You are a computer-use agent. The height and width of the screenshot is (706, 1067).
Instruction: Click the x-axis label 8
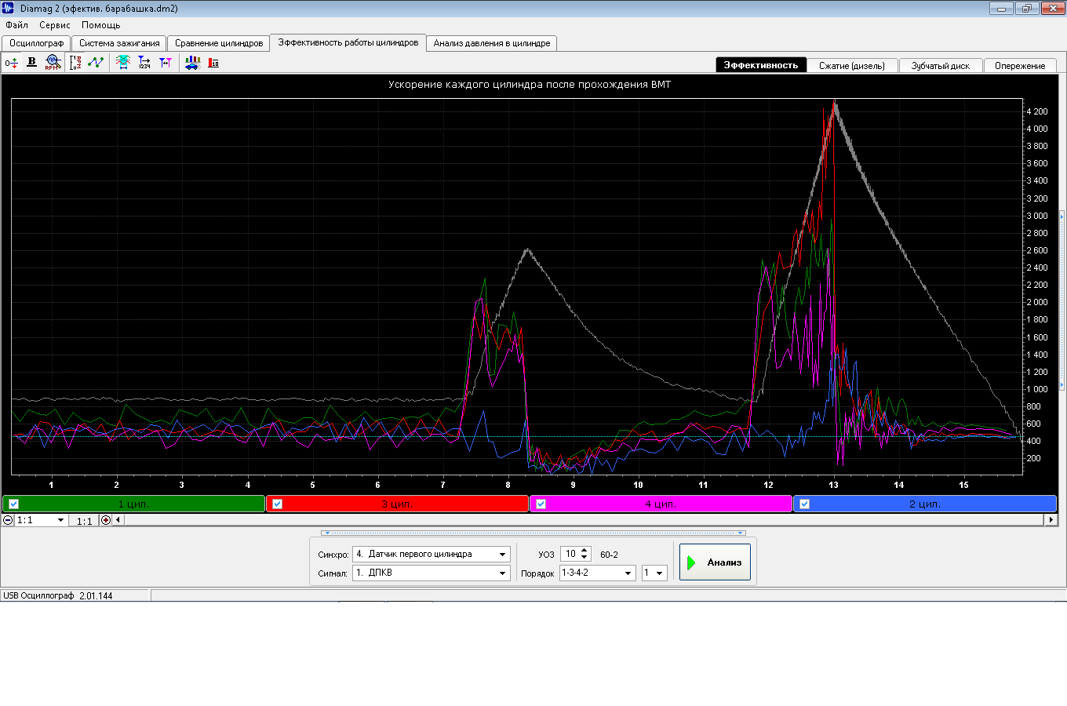click(508, 485)
